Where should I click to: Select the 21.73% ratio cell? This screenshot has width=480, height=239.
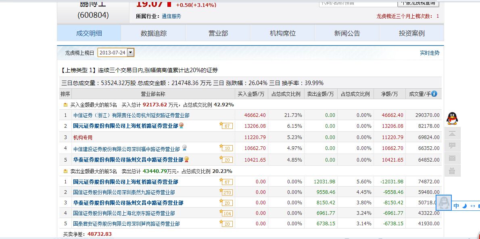[293, 115]
